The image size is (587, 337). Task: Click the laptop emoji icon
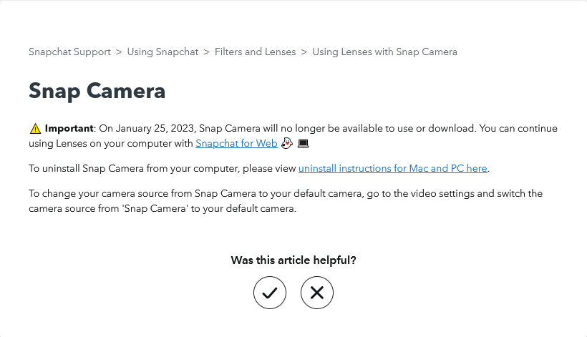[304, 144]
